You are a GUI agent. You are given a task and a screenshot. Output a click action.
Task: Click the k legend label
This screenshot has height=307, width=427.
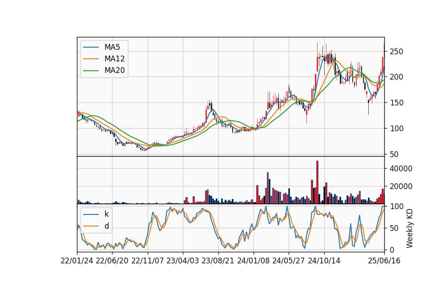tap(106, 214)
